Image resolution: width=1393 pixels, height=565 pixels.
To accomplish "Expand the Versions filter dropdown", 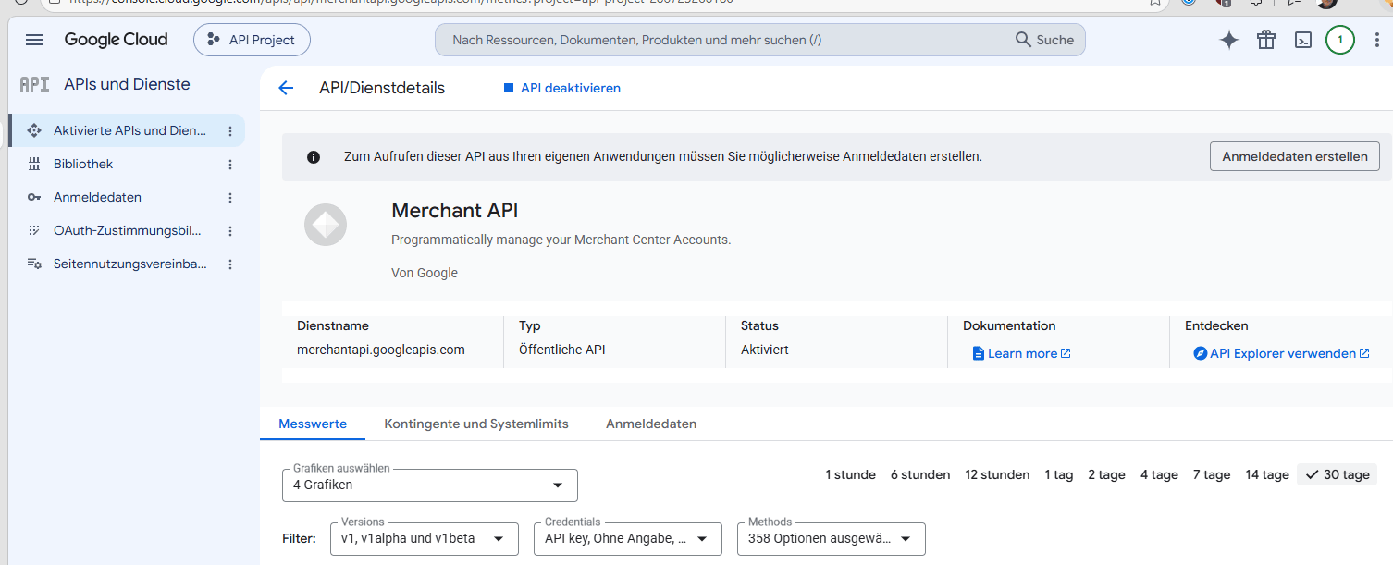I will click(x=425, y=539).
